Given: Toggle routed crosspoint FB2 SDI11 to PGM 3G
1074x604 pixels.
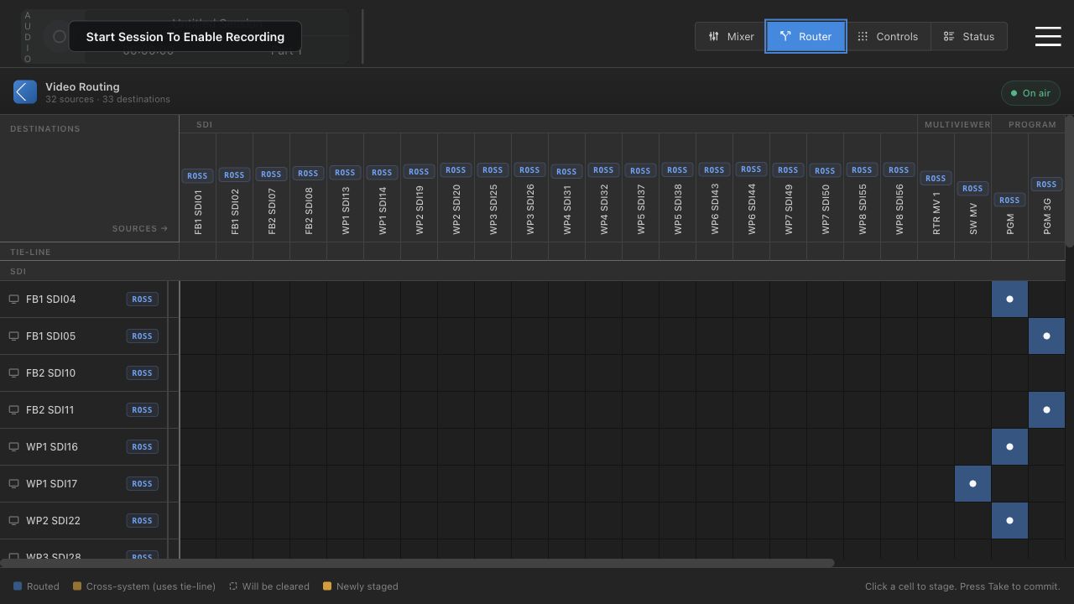Looking at the screenshot, I should pos(1046,410).
